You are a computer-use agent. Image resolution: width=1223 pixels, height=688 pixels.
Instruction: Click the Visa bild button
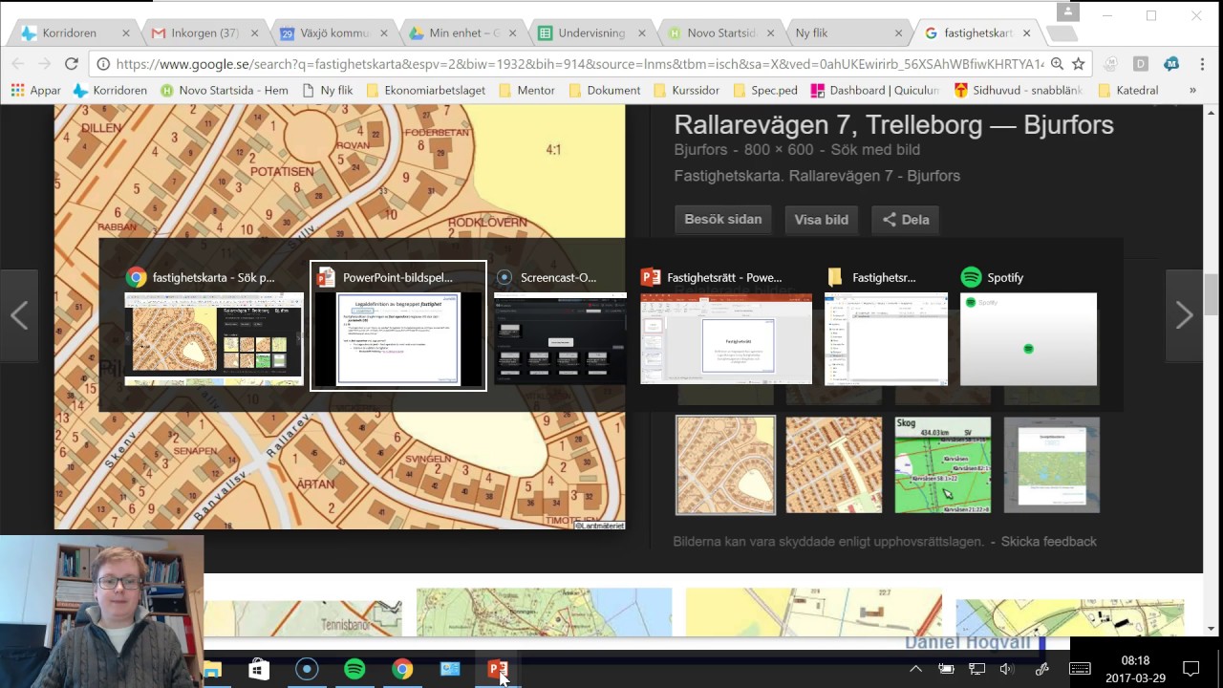(822, 219)
